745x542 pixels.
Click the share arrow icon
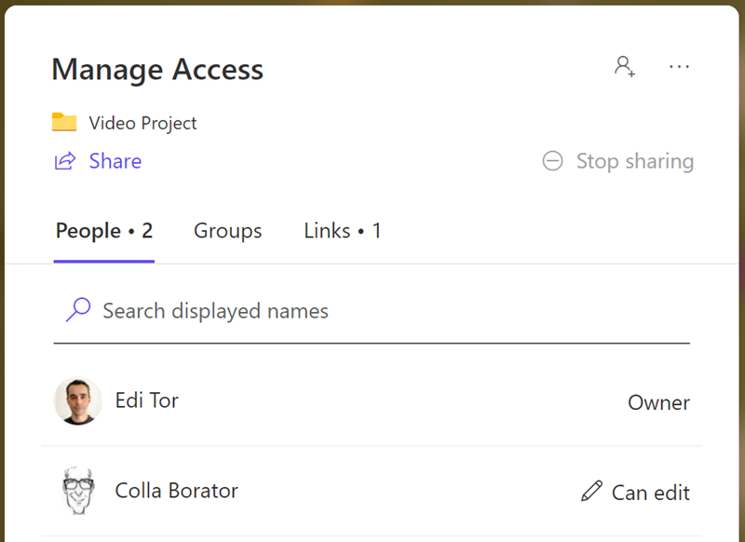(x=65, y=161)
